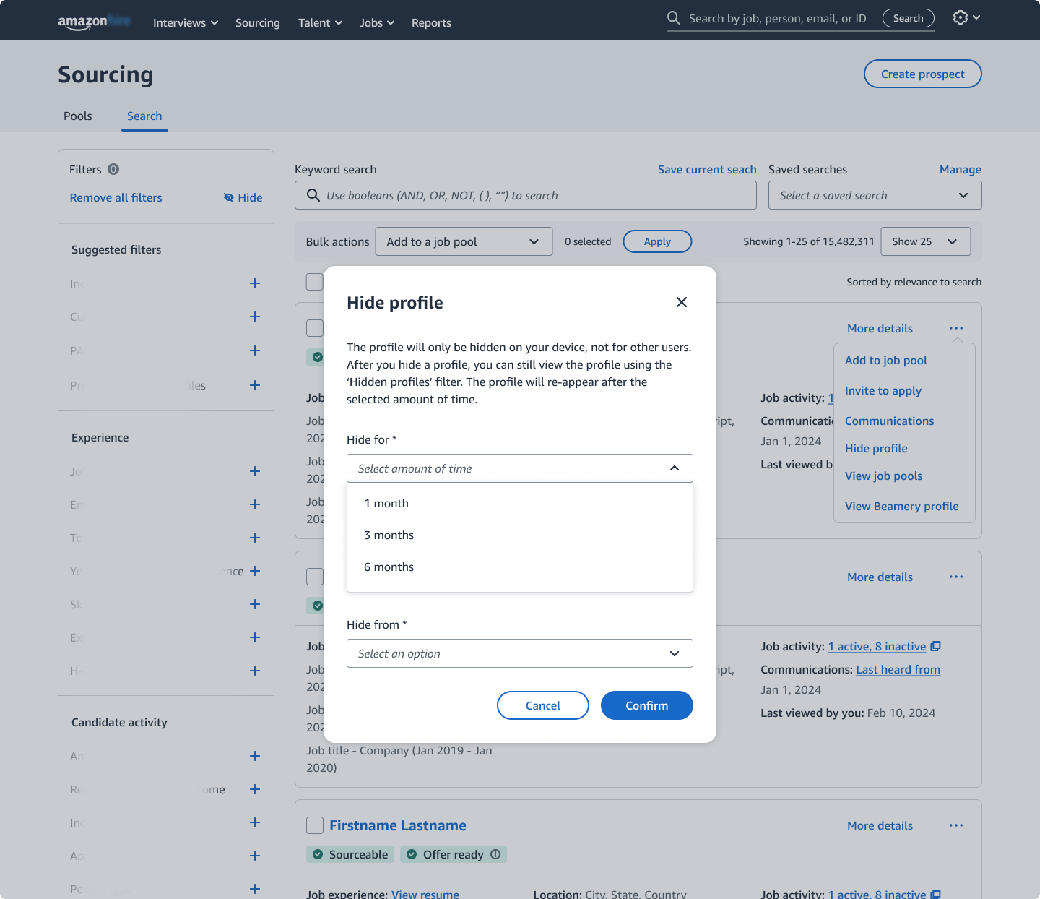Screen dimensions: 1040x899
Task: Click Apply button for bulk actions
Action: point(657,241)
